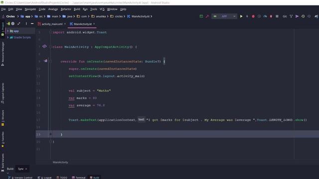Image resolution: width=319 pixels, height=179 pixels.
Task: Click the Run with Coverage circle icon
Action: point(259,16)
